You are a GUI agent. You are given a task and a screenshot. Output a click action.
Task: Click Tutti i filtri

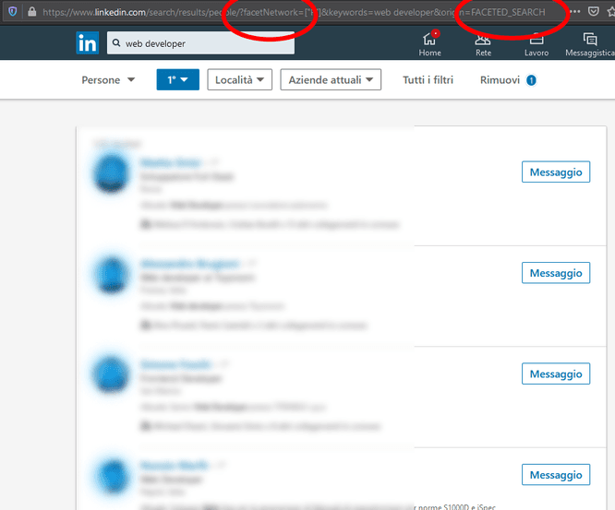point(428,80)
